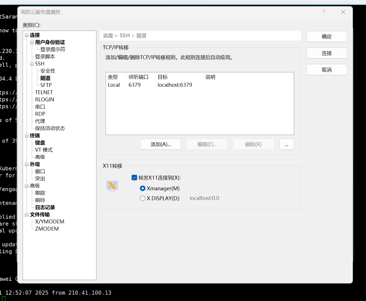The width and height of the screenshot is (366, 301).
Task: Open 登录脚本 in category tree
Action: pos(45,57)
